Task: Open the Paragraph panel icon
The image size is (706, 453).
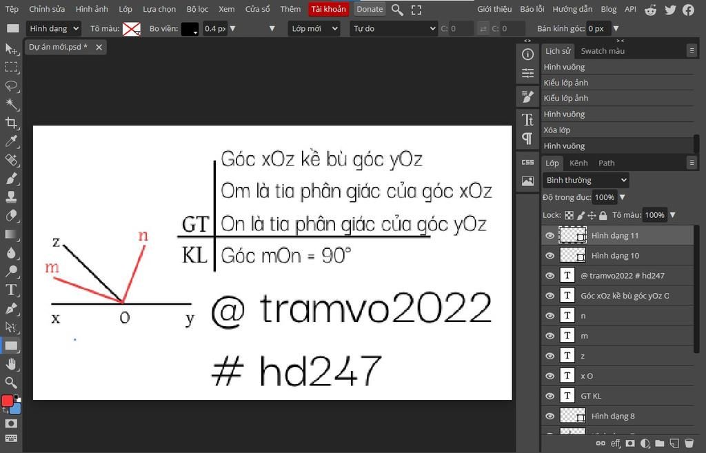Action: pos(527,139)
